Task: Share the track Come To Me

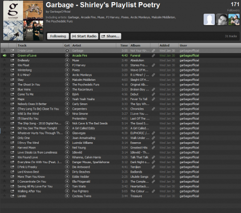Action: (x=12, y=94)
